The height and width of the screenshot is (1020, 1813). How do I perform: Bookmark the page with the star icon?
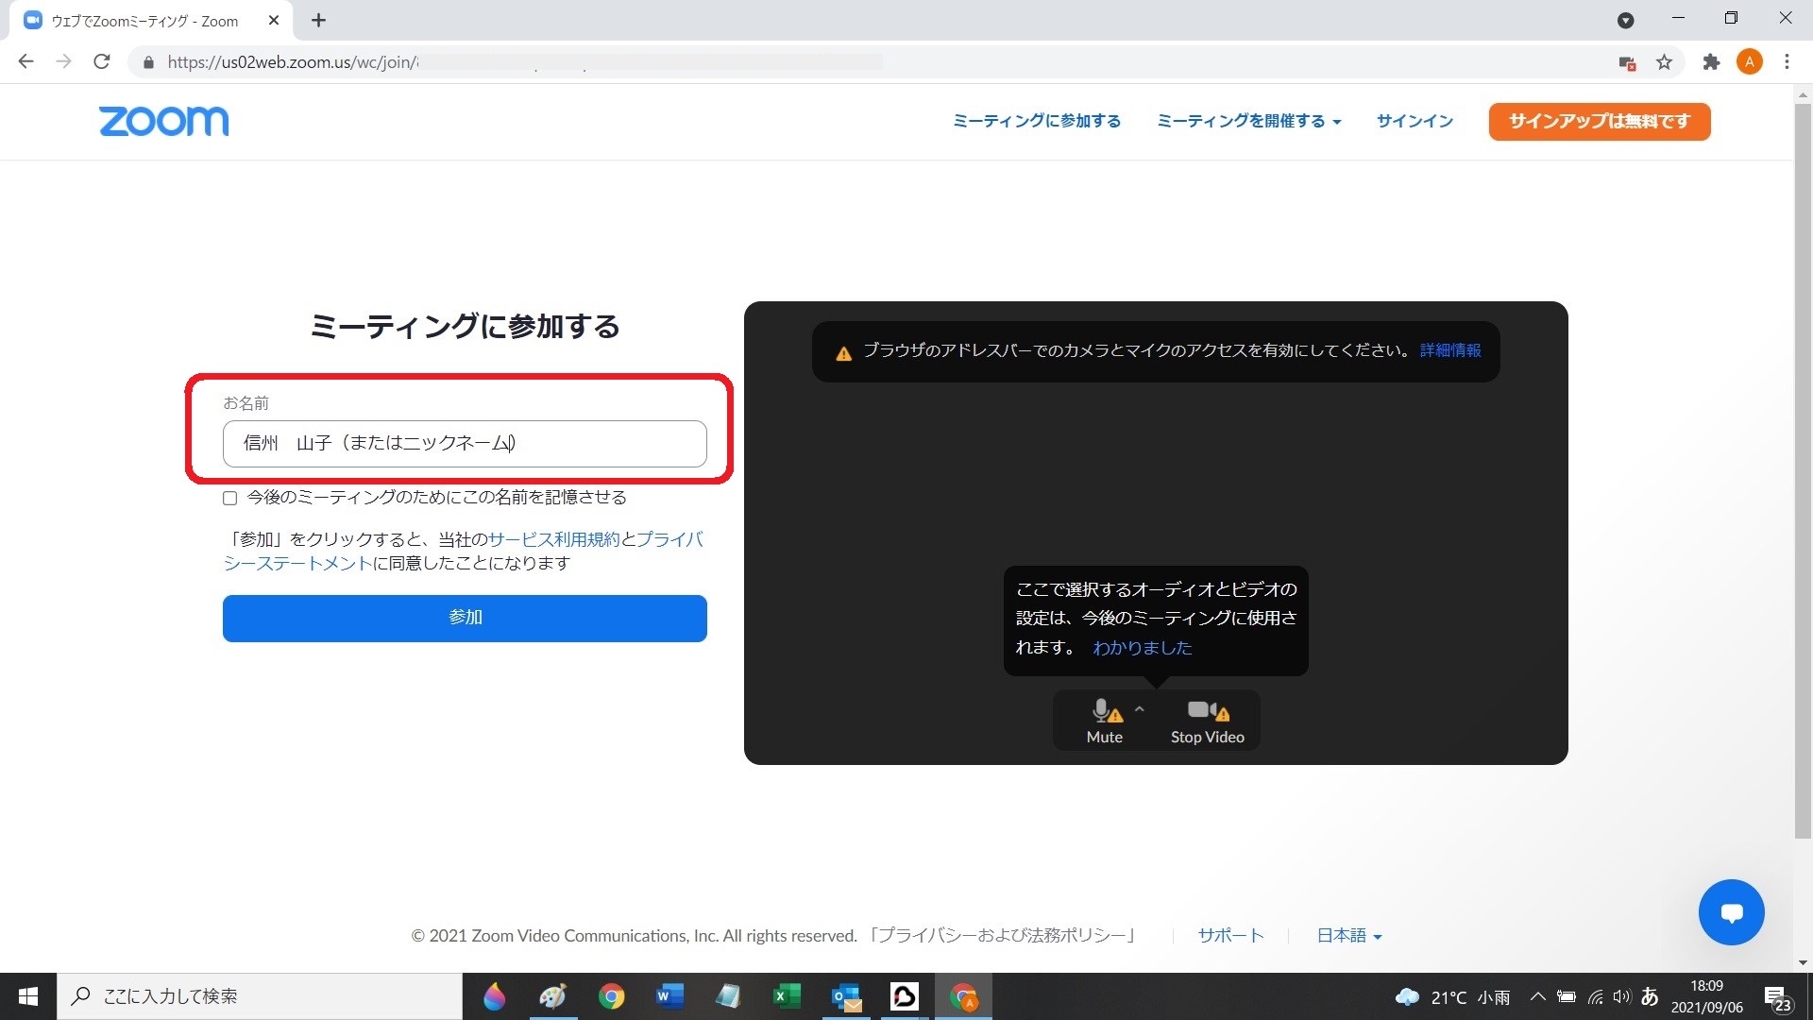pyautogui.click(x=1664, y=62)
